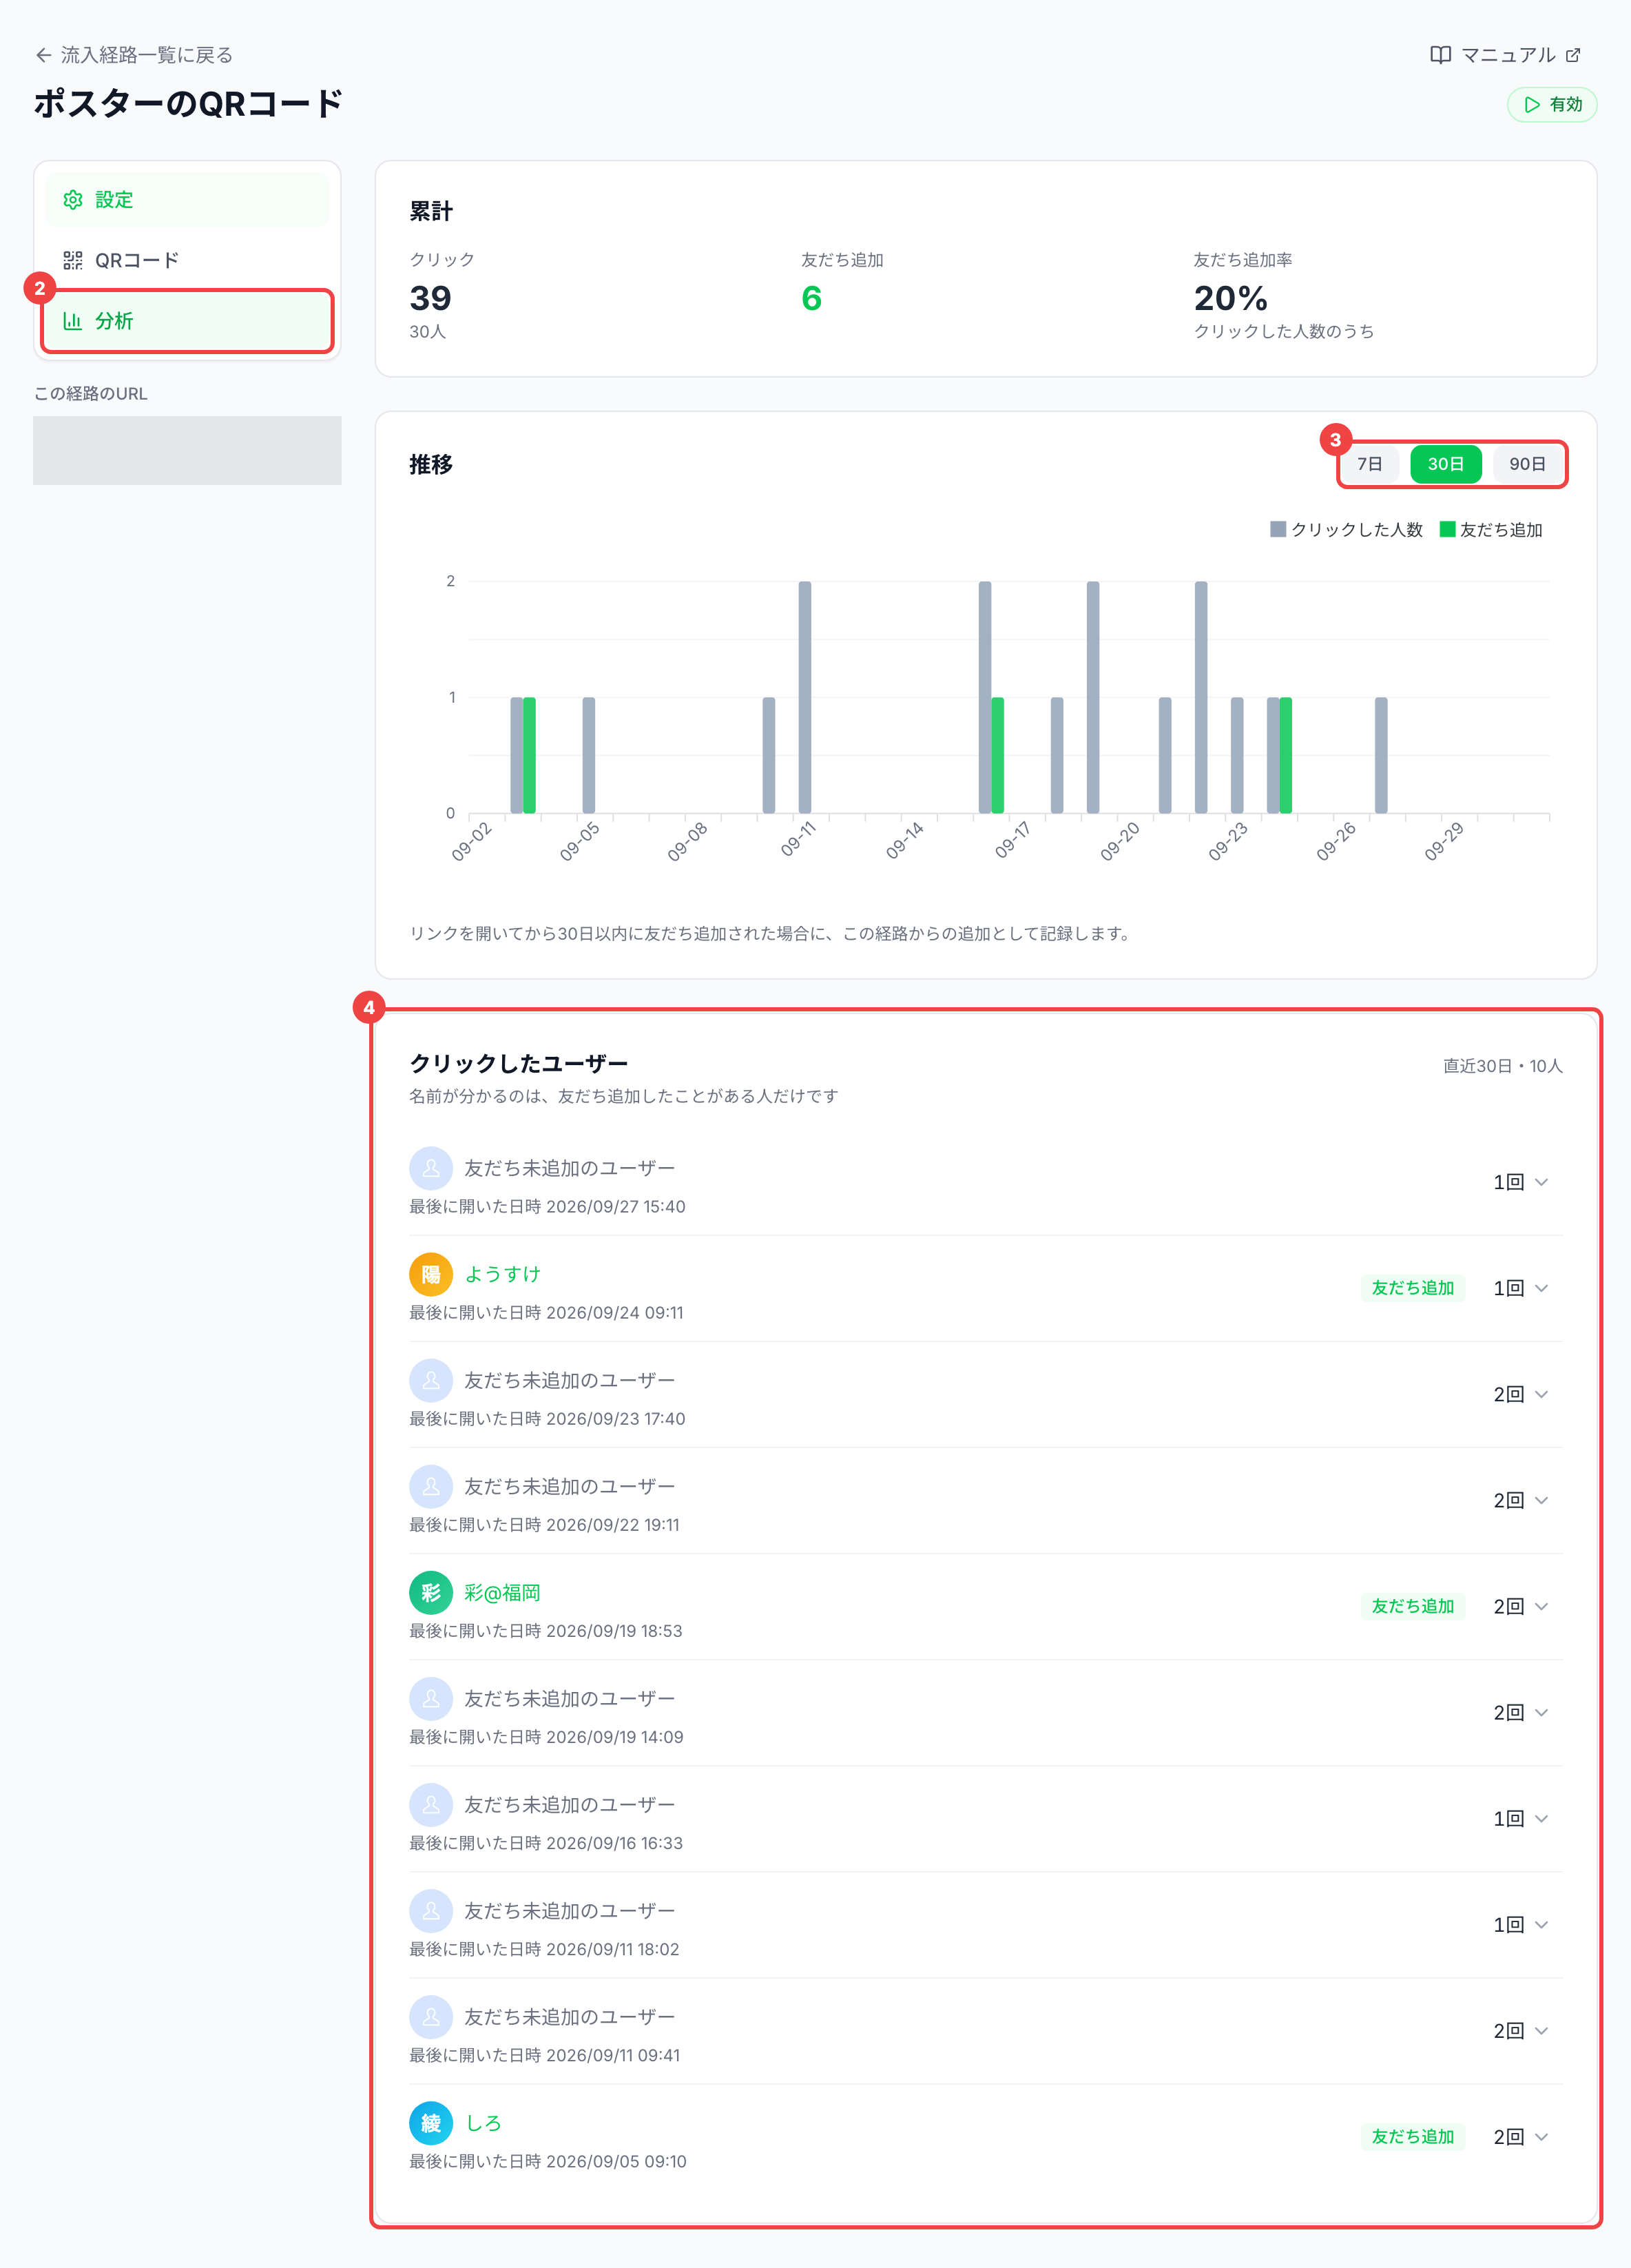Toggle クリックした人数 legend series
This screenshot has width=1631, height=2268.
[x=1345, y=530]
